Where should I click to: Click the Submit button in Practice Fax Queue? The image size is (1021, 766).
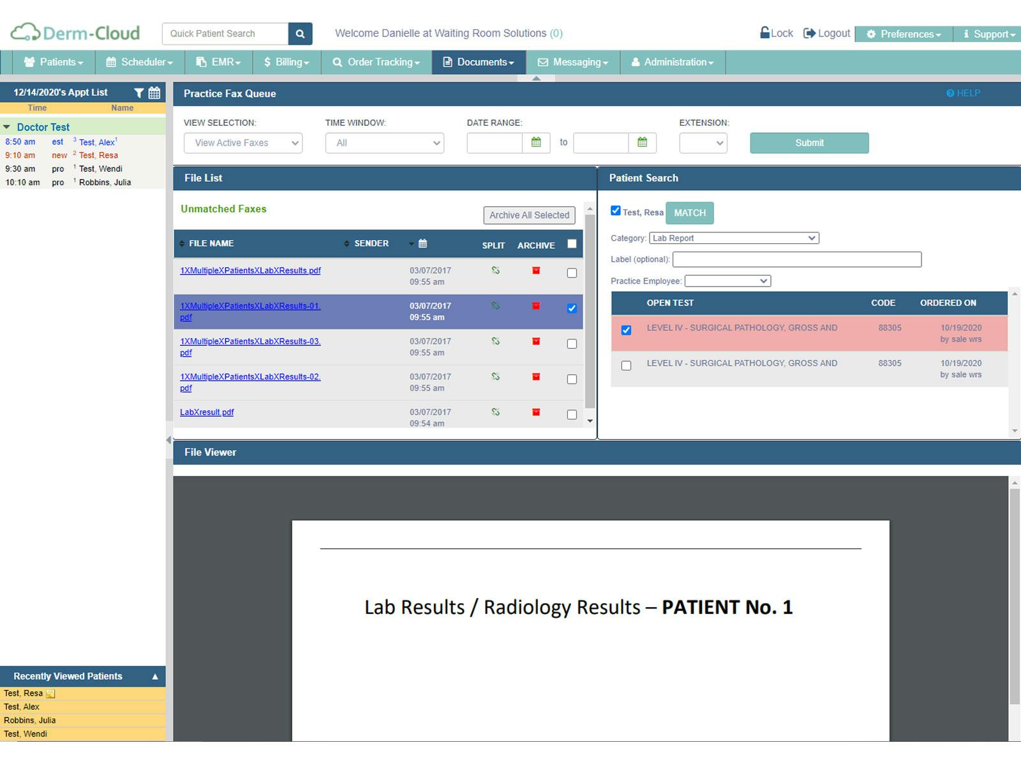pos(809,142)
